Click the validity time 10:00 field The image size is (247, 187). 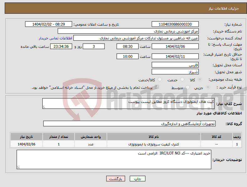128,56
